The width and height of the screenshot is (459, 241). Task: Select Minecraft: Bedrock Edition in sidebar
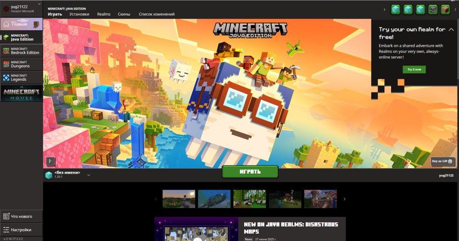(22, 51)
